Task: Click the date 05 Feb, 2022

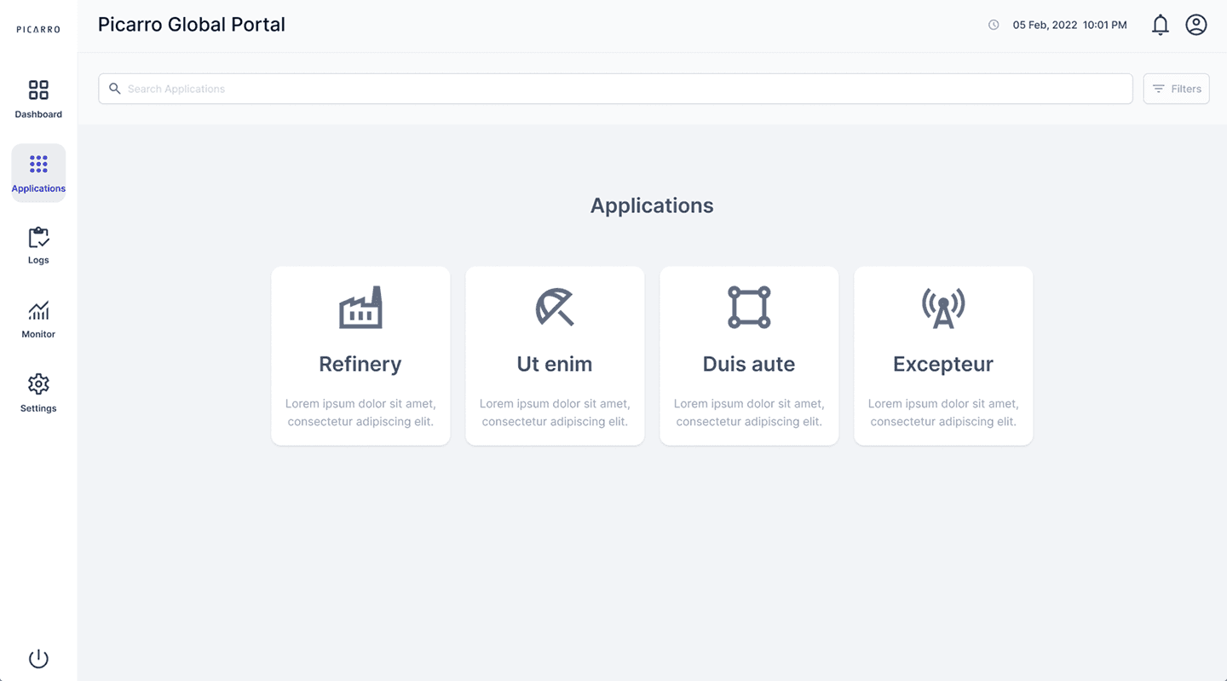Action: click(1045, 25)
